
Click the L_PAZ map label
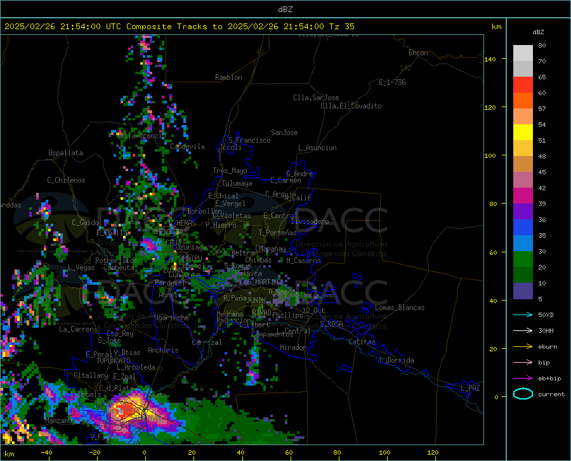tap(470, 388)
